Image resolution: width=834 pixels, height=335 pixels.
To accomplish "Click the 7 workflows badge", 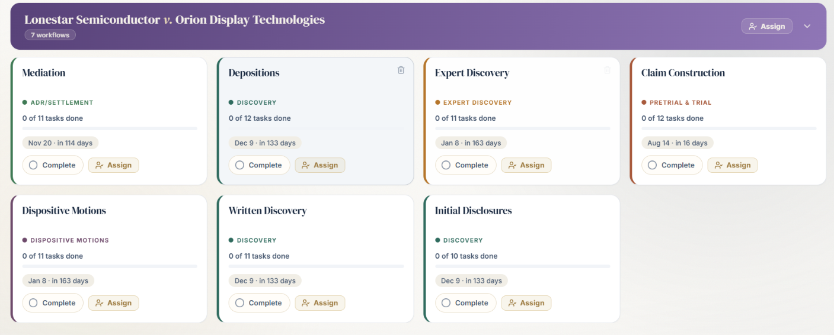I will tap(50, 35).
